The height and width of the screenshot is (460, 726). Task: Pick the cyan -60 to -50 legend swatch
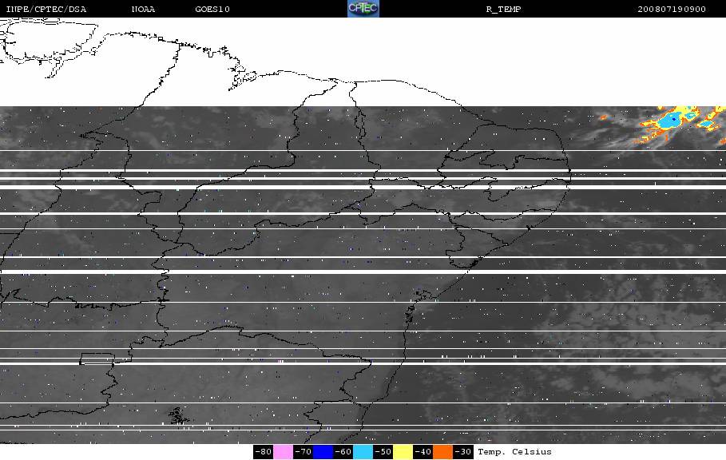click(363, 452)
